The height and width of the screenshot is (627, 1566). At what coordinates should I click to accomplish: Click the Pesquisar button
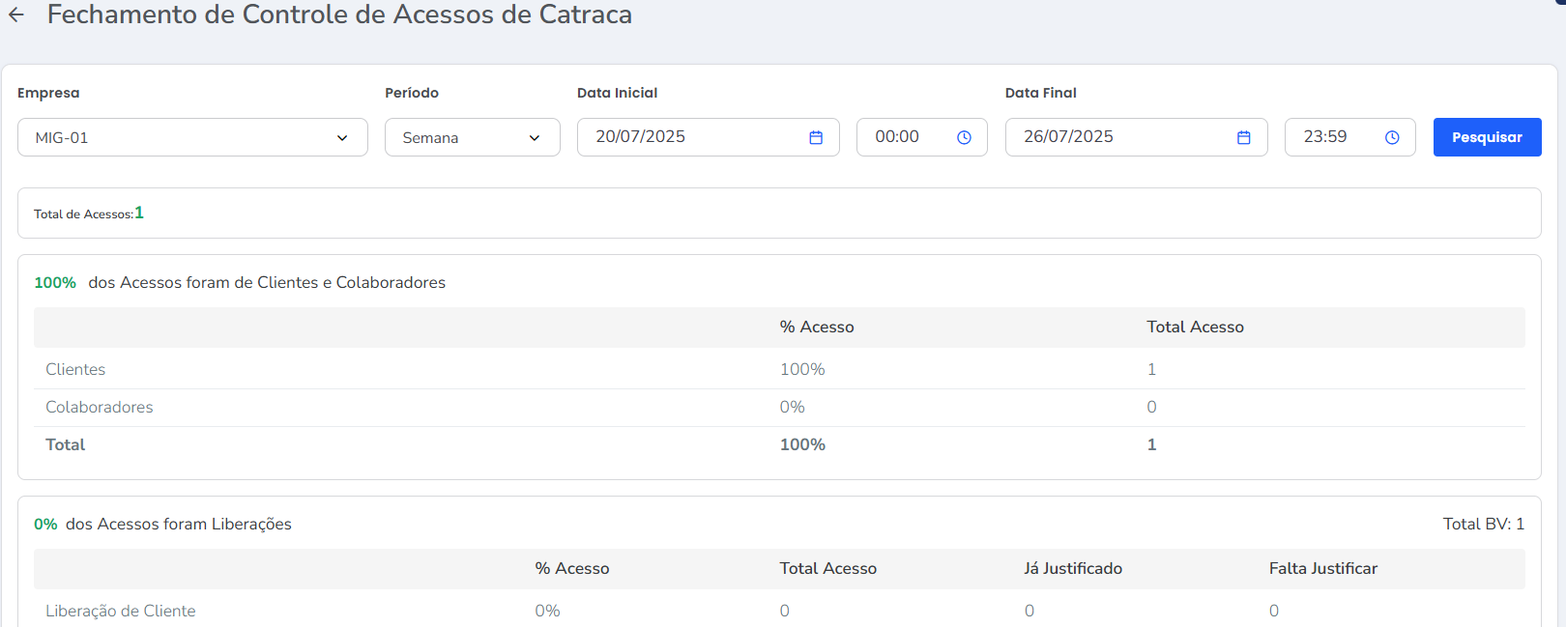(x=1487, y=137)
